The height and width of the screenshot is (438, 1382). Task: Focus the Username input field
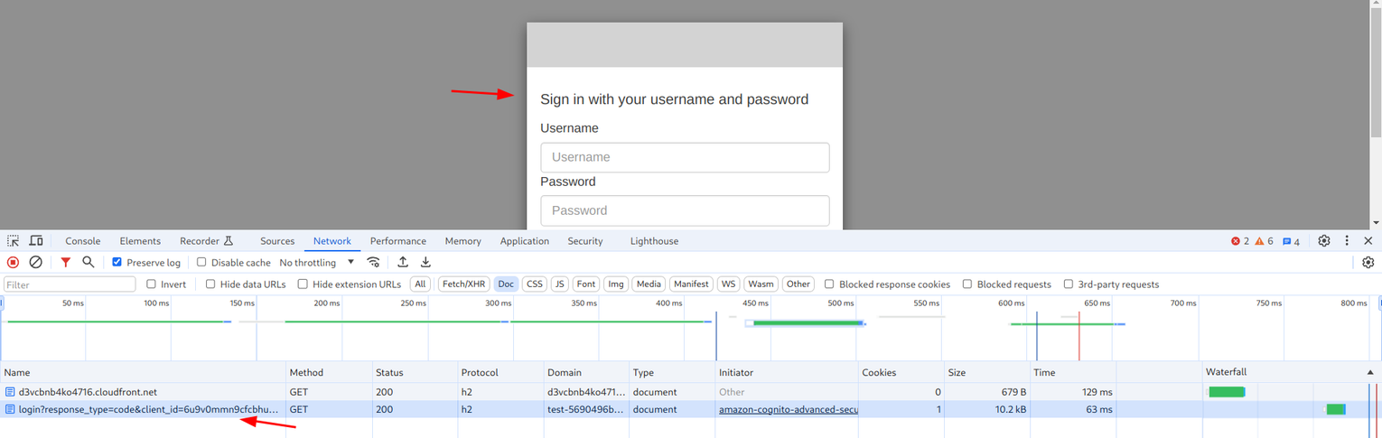coord(685,157)
